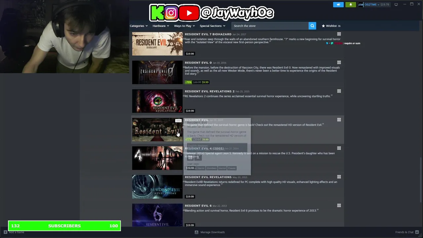
Task: Open the Steam announcements megaphone button
Action: [338, 5]
